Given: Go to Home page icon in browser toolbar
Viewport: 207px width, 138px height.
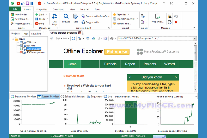Looking at the screenshot, I should 112,39.
